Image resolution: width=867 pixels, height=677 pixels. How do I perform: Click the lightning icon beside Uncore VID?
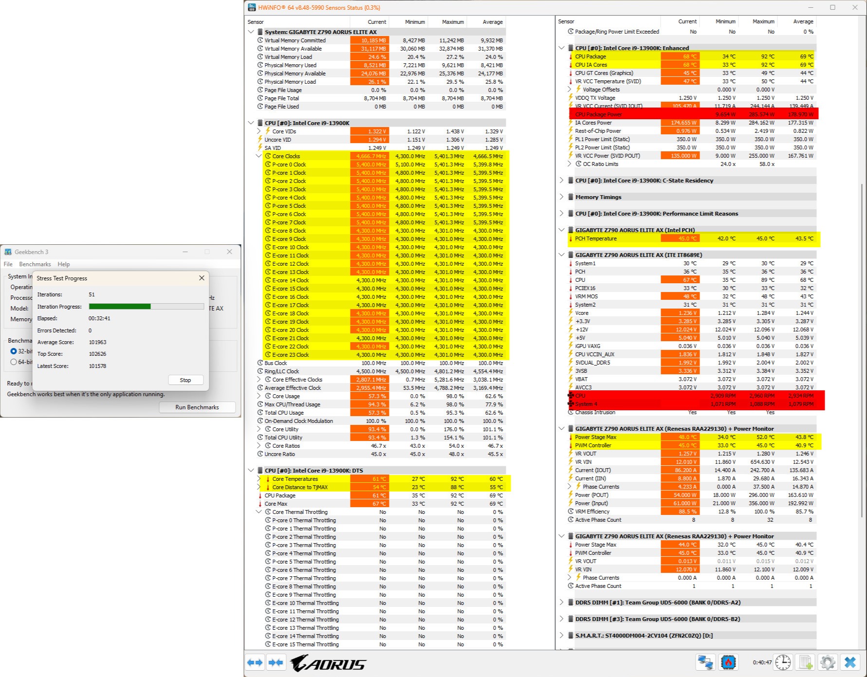(260, 140)
